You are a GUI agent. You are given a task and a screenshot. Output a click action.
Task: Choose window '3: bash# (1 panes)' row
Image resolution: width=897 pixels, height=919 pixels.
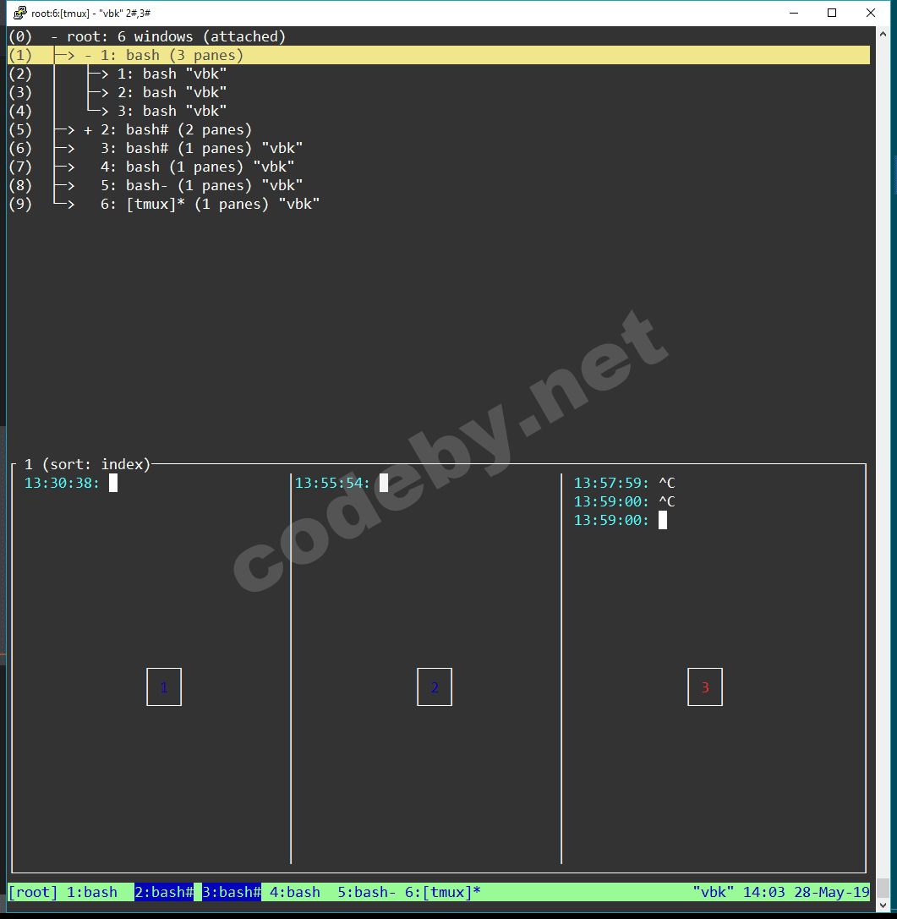(202, 148)
